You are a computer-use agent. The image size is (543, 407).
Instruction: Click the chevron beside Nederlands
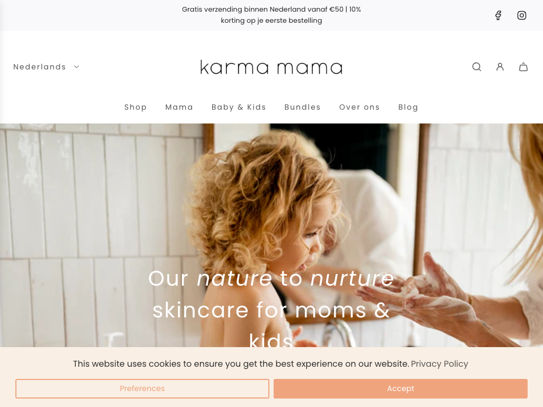[x=76, y=67]
